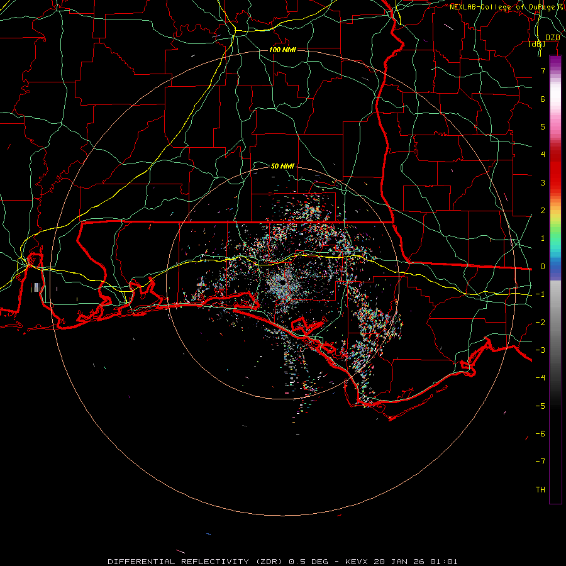The height and width of the screenshot is (566, 566).
Task: Click the -4 value on color scale
Action: 540,378
